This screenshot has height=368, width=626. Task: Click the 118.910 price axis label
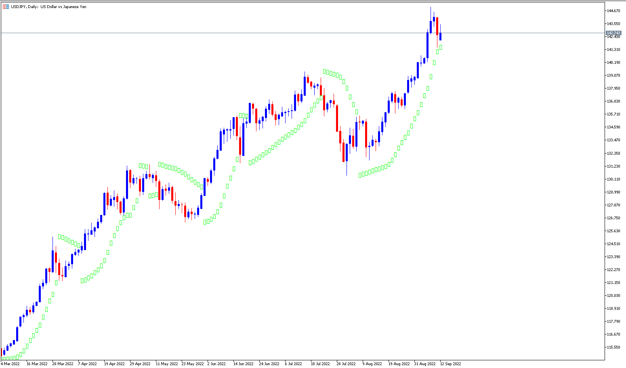click(613, 308)
